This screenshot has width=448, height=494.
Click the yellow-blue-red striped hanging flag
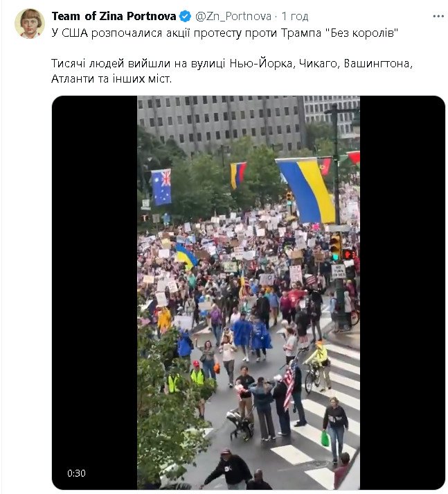pos(238,175)
